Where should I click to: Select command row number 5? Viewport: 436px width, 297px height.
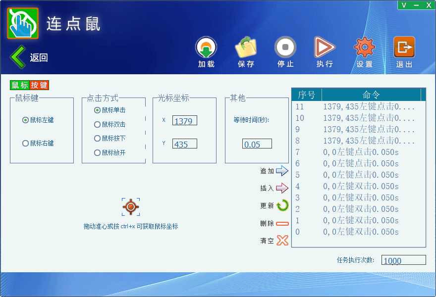click(x=359, y=175)
